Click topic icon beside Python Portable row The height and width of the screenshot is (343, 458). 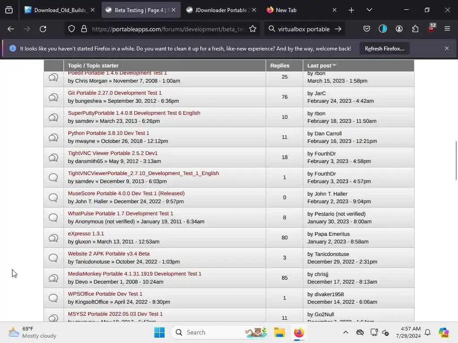coord(53,138)
